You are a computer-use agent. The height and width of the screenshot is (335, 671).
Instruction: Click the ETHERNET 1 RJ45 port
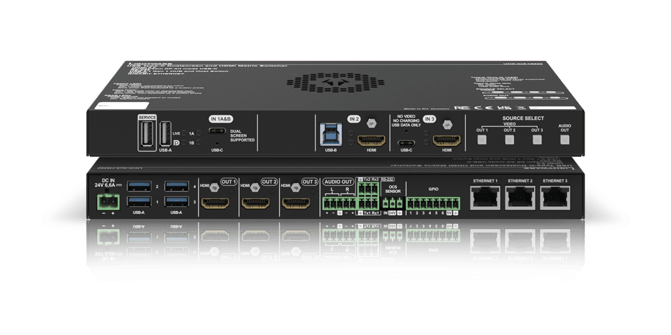(x=485, y=198)
